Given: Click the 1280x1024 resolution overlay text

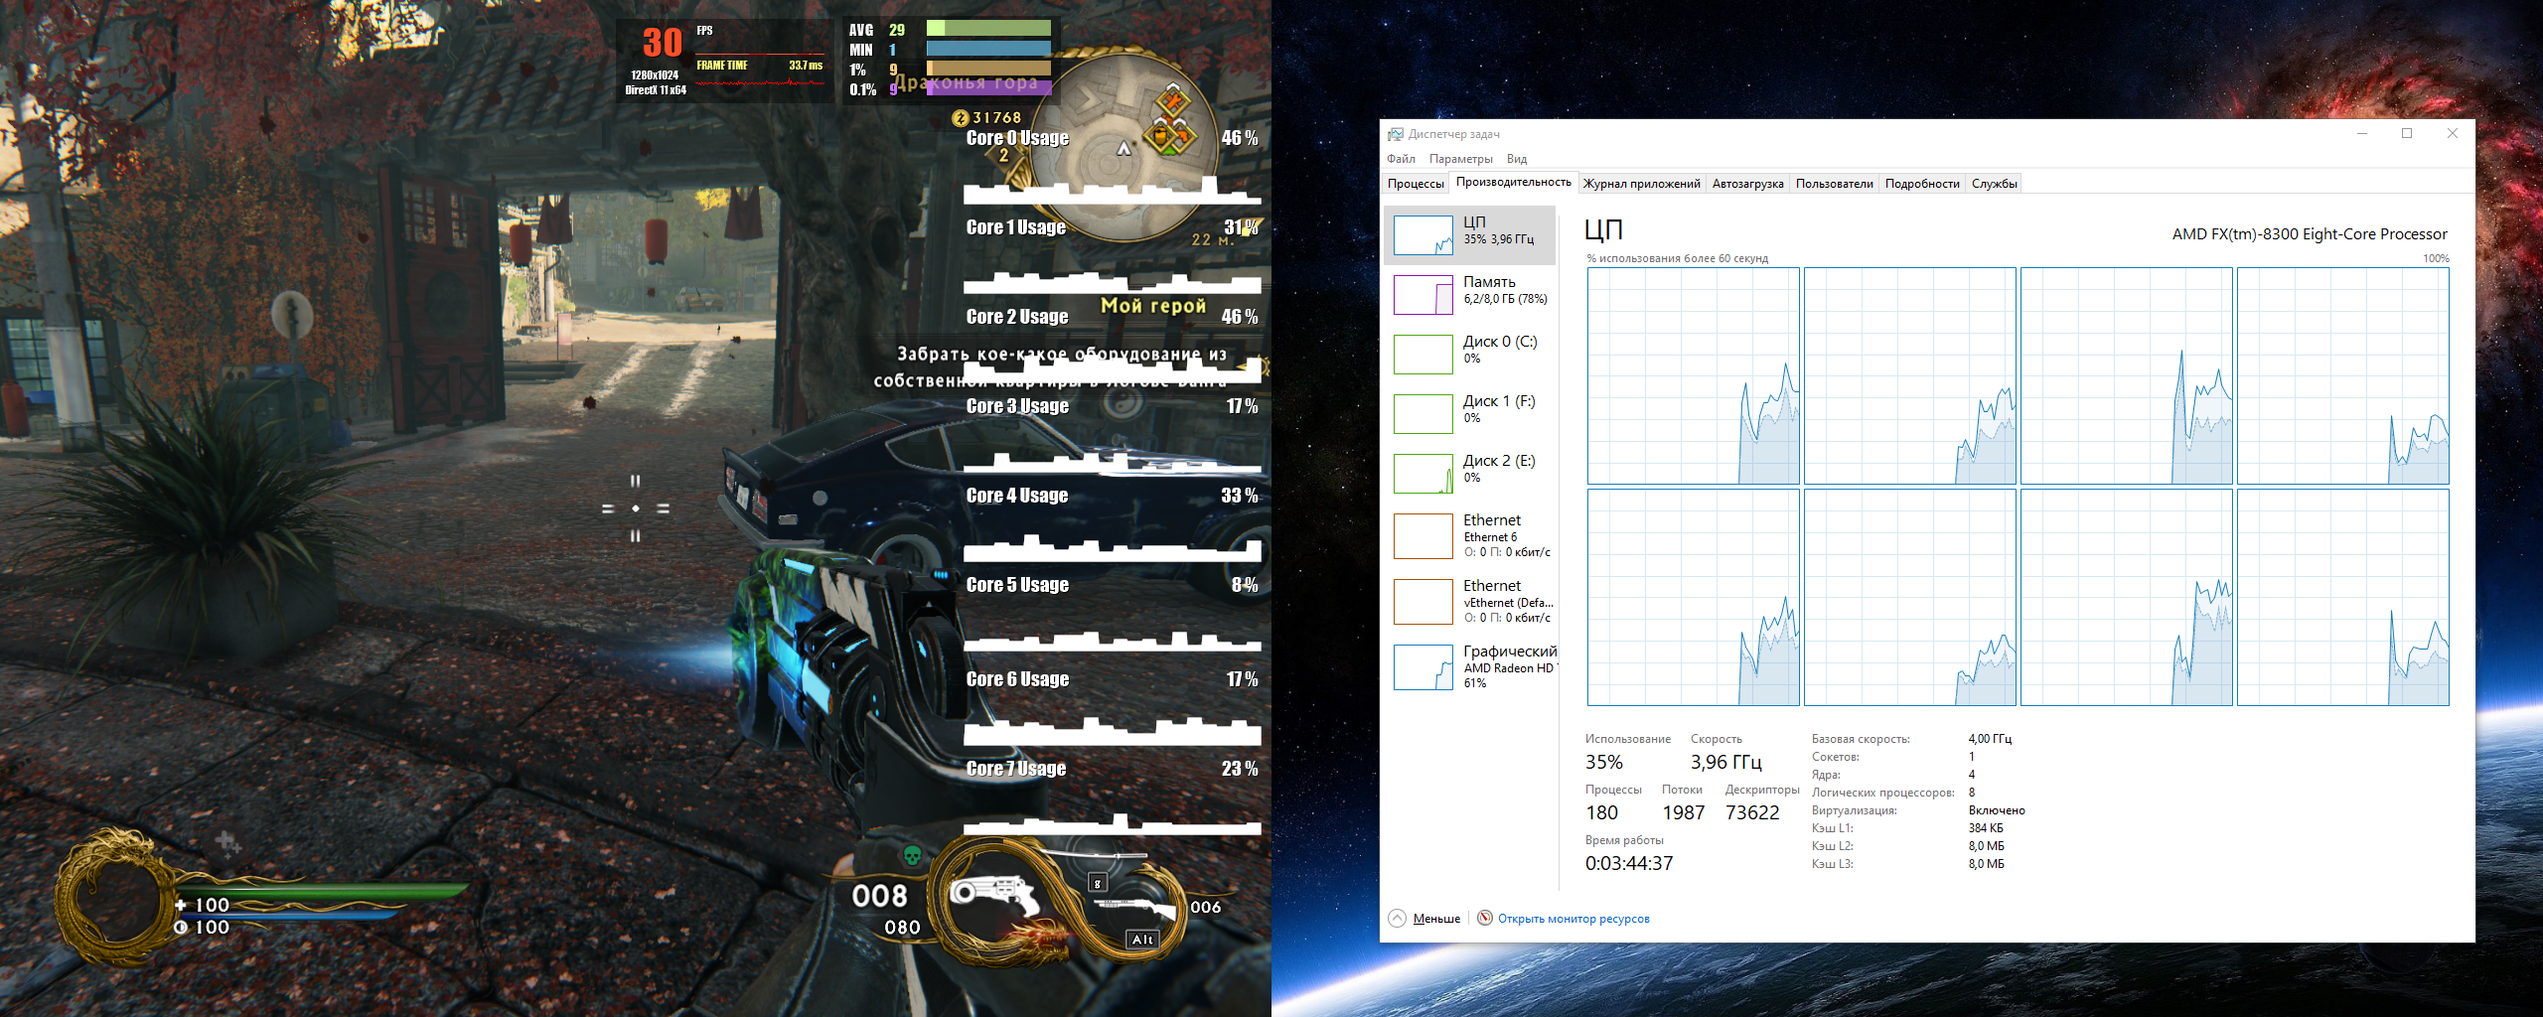Looking at the screenshot, I should tap(655, 75).
